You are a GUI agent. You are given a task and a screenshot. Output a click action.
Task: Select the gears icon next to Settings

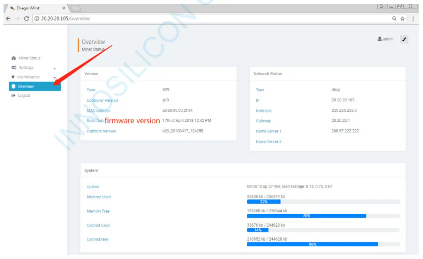point(14,67)
